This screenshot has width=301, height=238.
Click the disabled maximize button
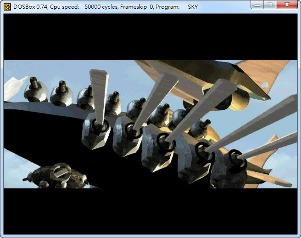click(x=270, y=5)
